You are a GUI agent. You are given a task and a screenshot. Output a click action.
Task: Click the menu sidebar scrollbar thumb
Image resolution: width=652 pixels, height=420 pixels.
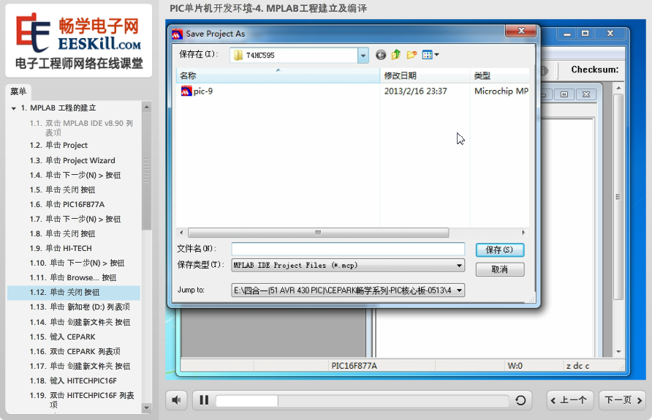point(146,170)
